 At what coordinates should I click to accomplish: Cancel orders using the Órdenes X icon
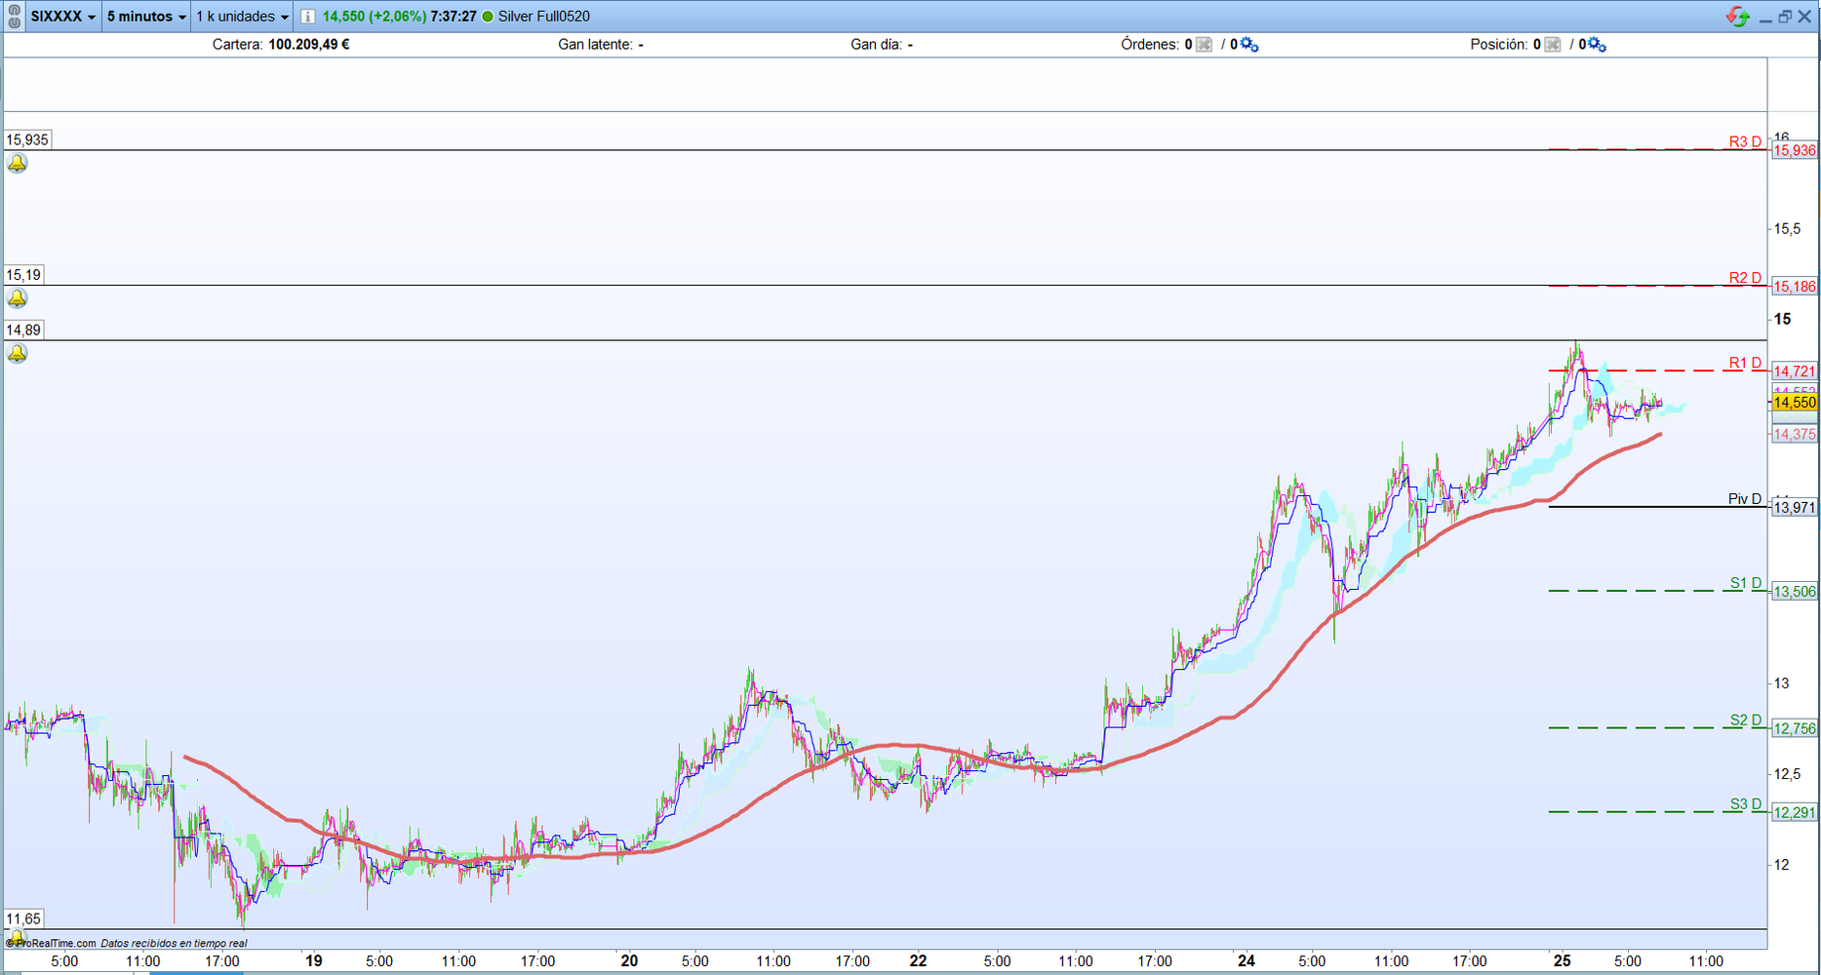(x=1204, y=45)
